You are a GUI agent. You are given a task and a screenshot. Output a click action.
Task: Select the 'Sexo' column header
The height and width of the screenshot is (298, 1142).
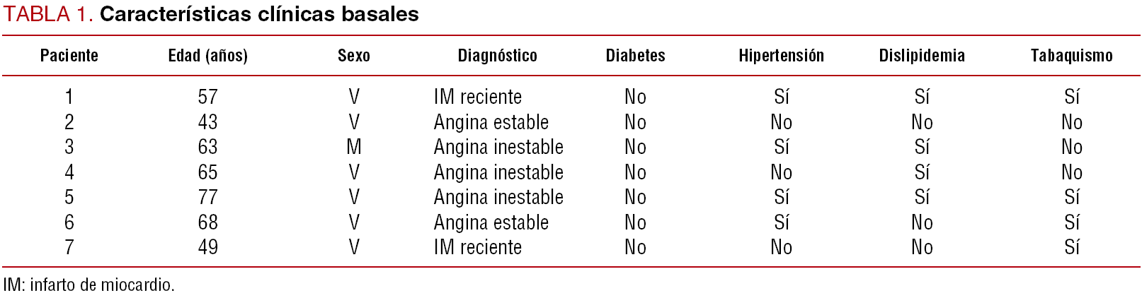pyautogui.click(x=353, y=56)
